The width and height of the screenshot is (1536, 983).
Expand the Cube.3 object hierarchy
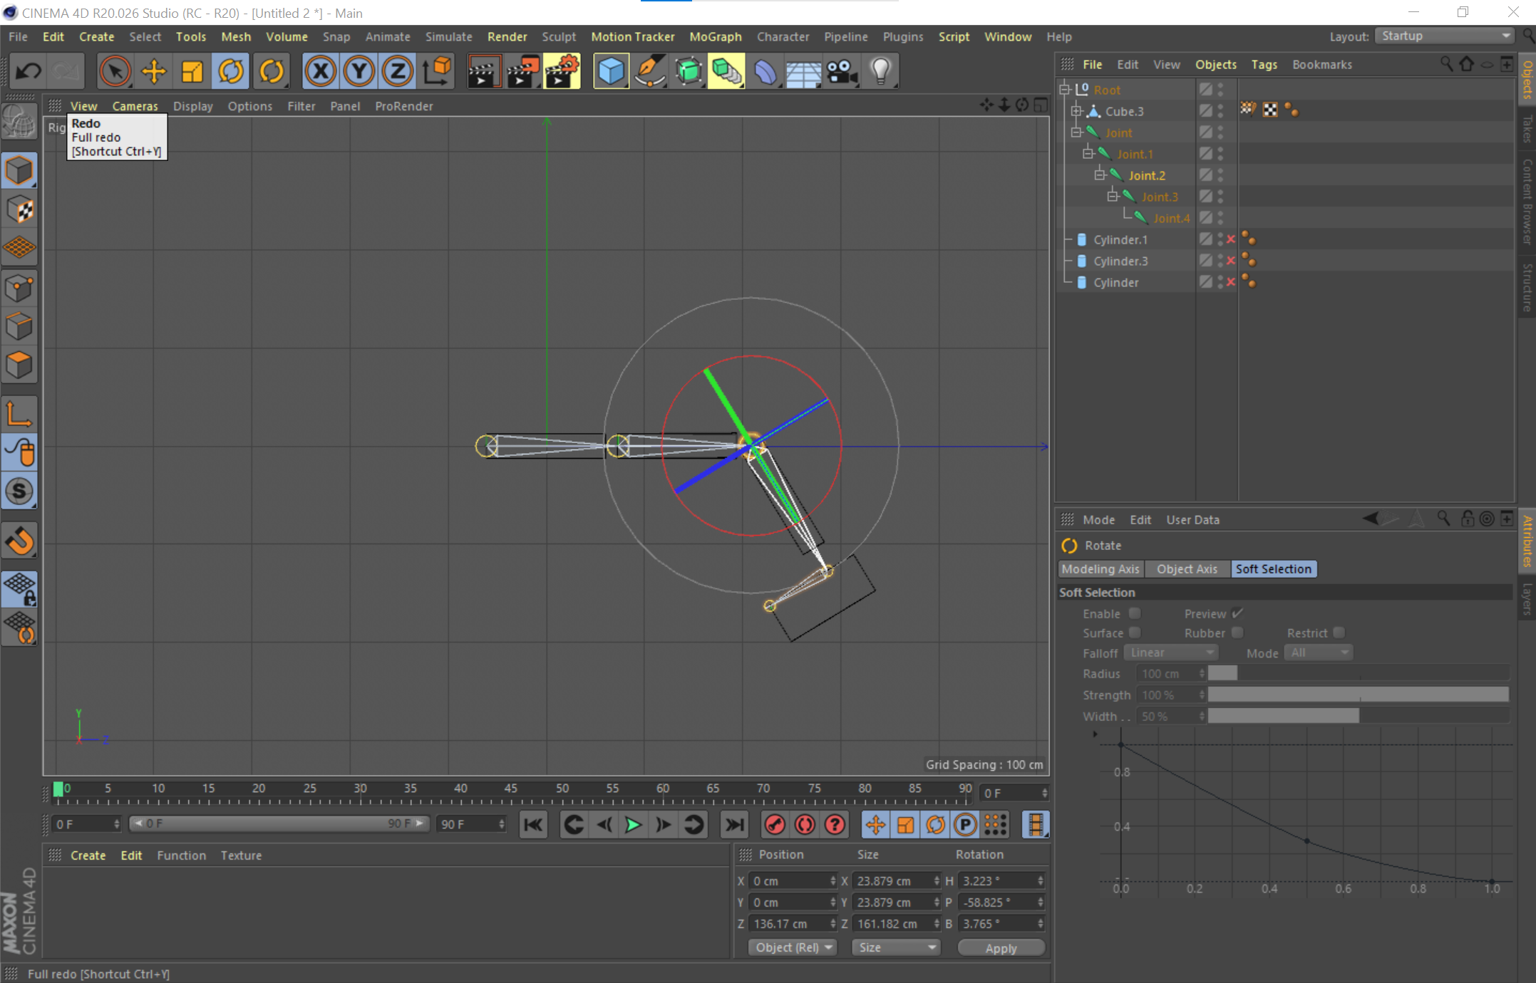click(1076, 110)
